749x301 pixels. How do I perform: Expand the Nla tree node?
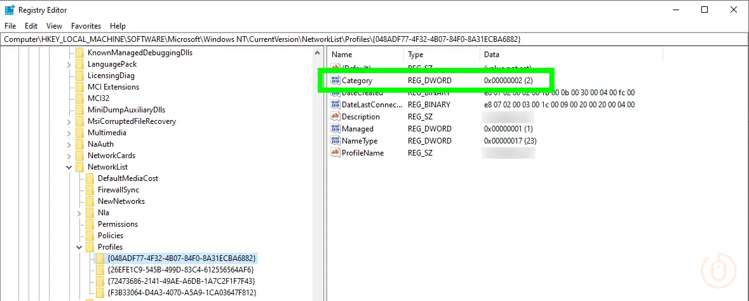click(79, 213)
